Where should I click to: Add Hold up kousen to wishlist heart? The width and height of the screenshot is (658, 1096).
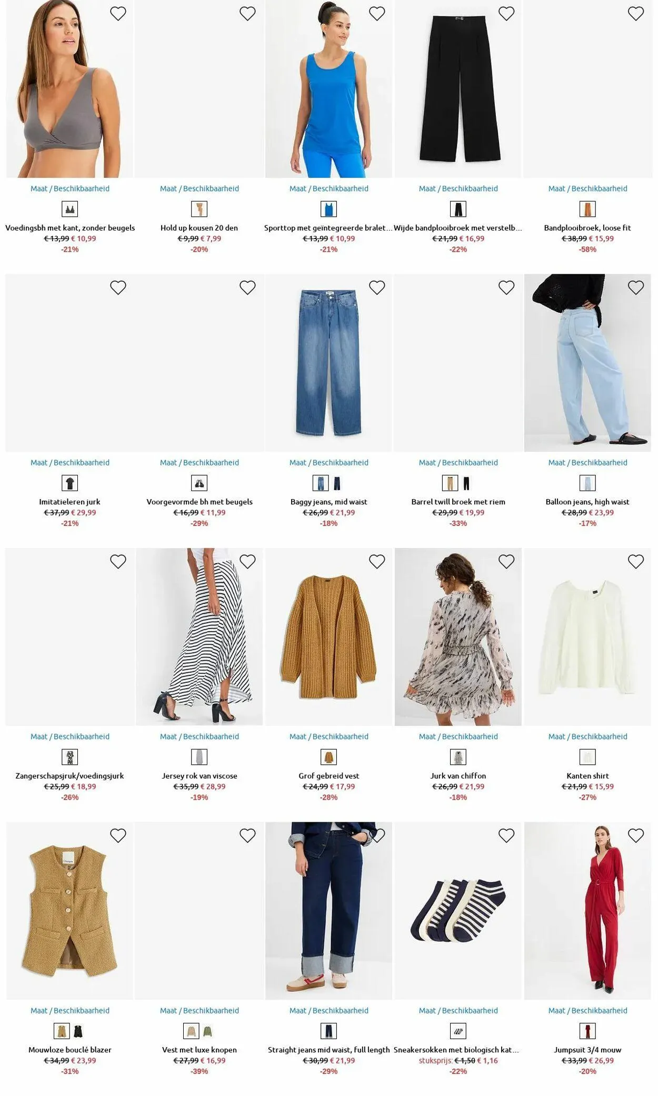[x=247, y=14]
